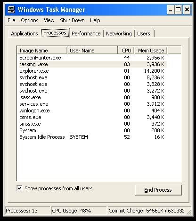Open the Help menu
Viewport: 196px width, 221px height.
[95, 20]
